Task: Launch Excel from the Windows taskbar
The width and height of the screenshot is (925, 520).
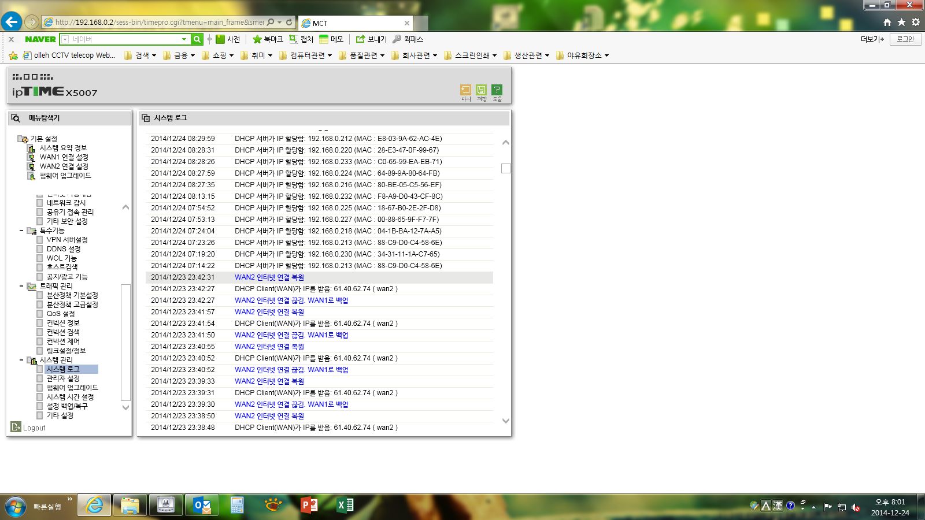Action: [x=344, y=506]
